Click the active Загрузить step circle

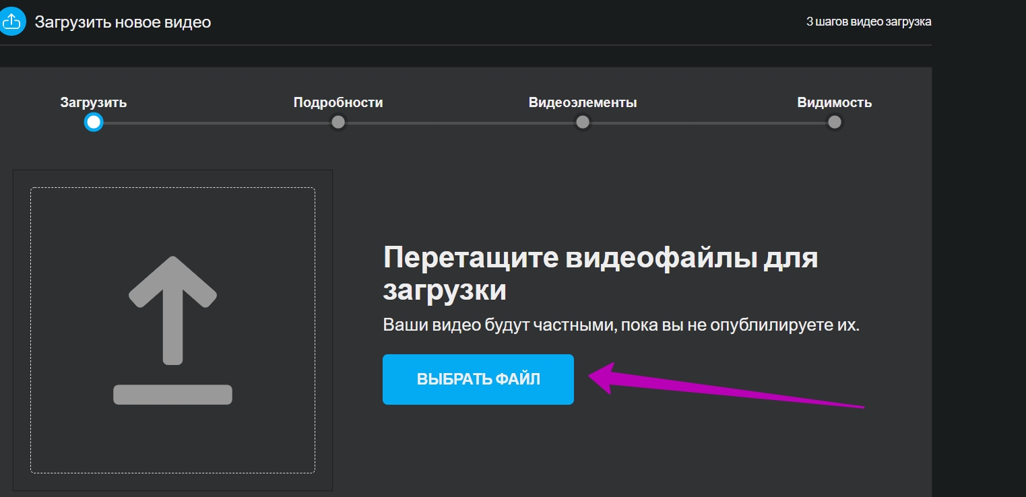[x=94, y=123]
